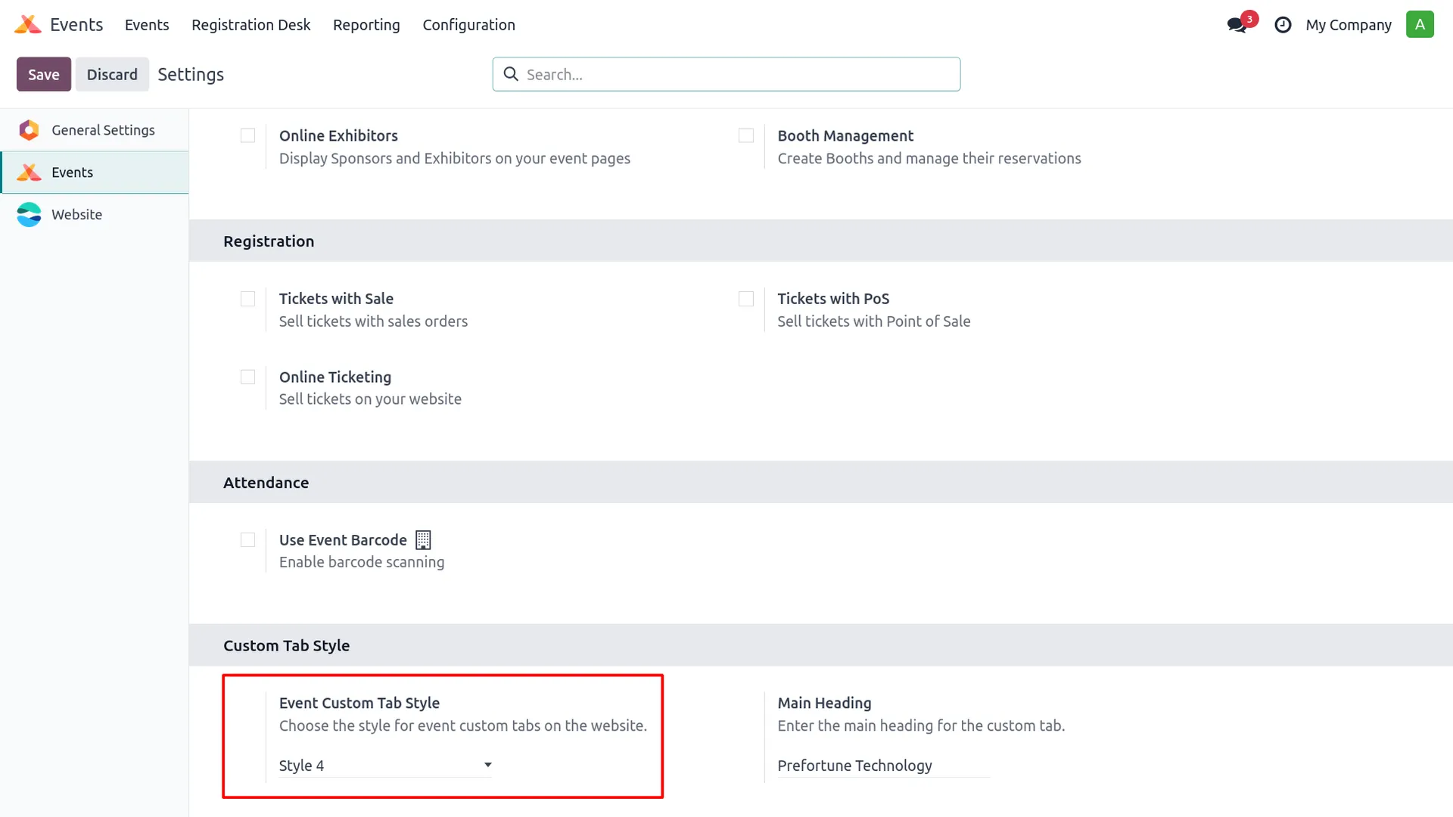The height and width of the screenshot is (817, 1453).
Task: Toggle the Use Event Barcode checkbox
Action: 247,540
